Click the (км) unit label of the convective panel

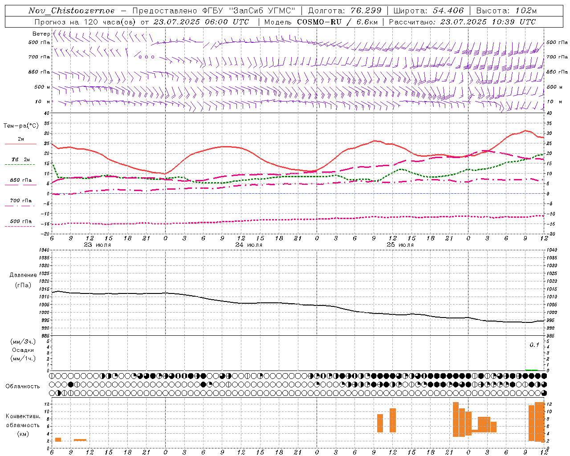(x=23, y=433)
